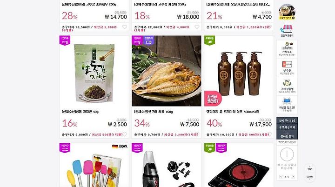Viewport: 335px width, 187px height.
Task: Click the storefront awning icon in the sidebar
Action: [x=287, y=29]
